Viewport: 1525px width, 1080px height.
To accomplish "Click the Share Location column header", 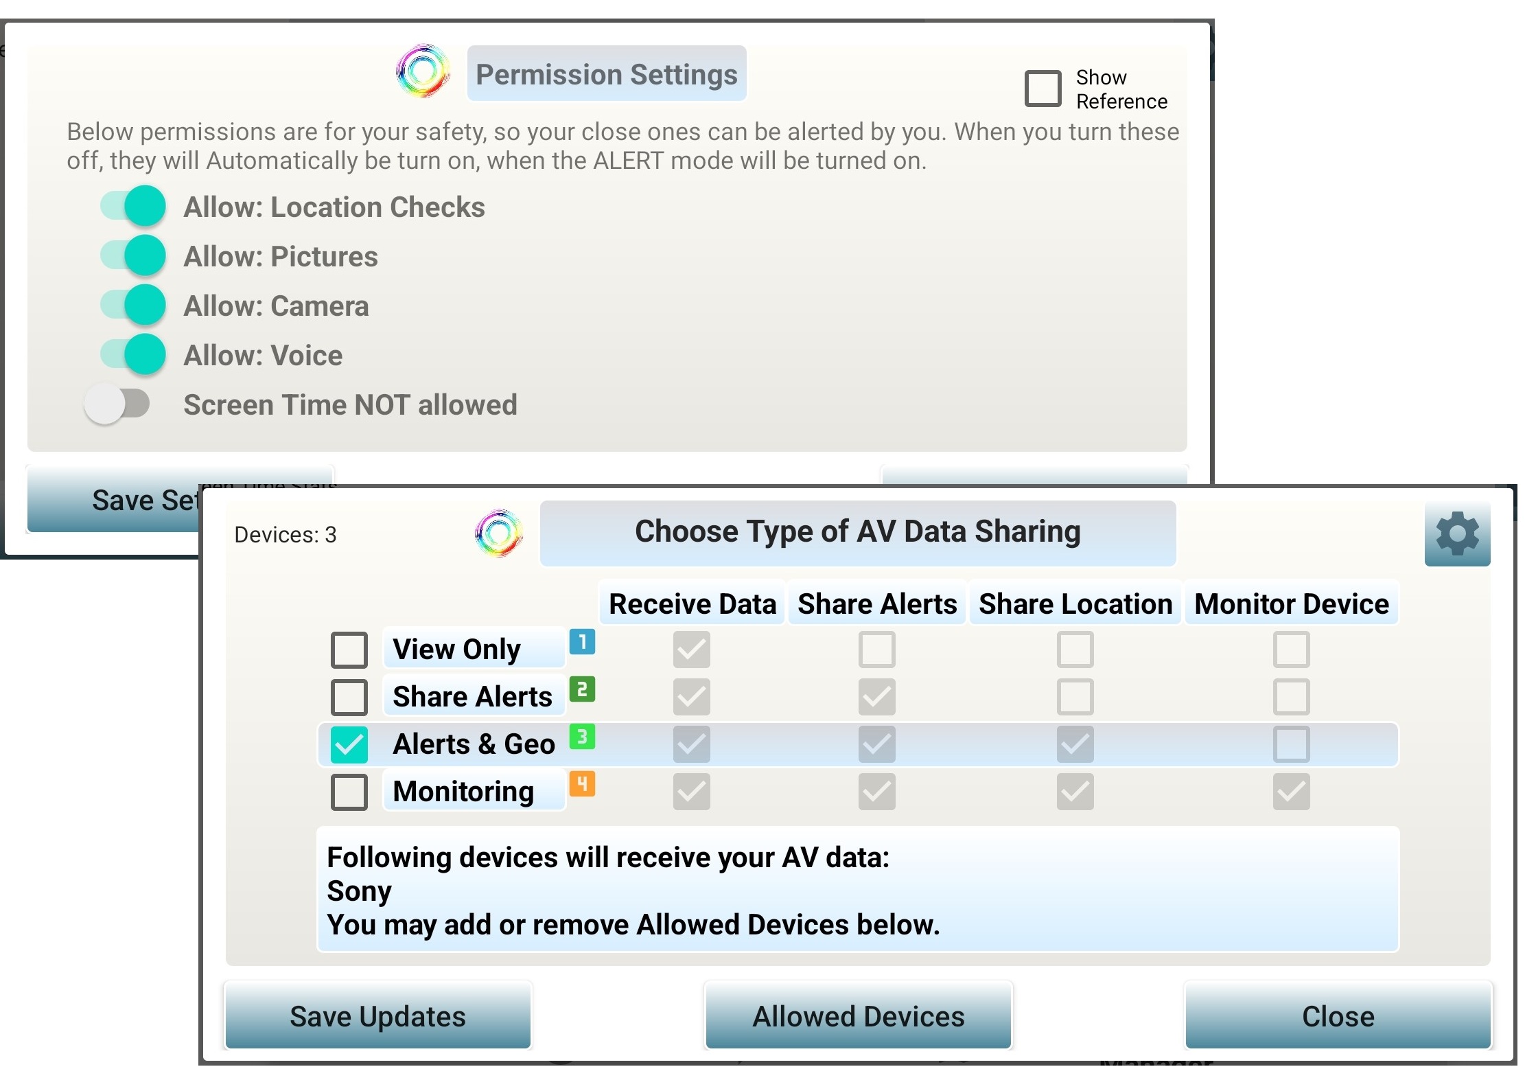I will (x=1075, y=604).
